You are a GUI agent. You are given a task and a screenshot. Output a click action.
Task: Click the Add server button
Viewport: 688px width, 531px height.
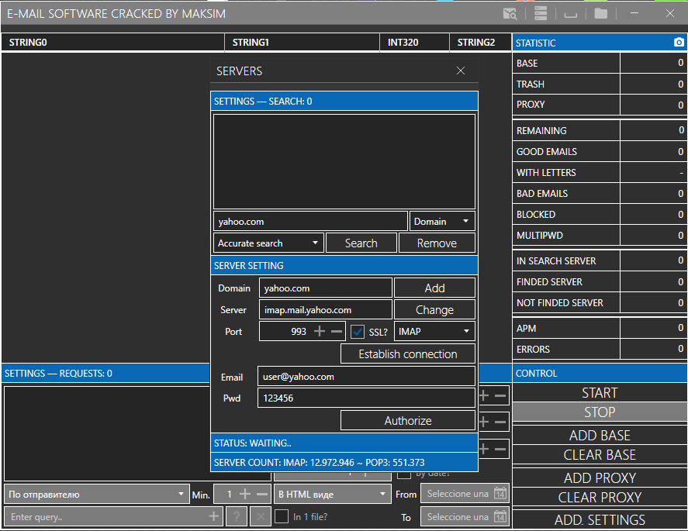click(x=435, y=288)
